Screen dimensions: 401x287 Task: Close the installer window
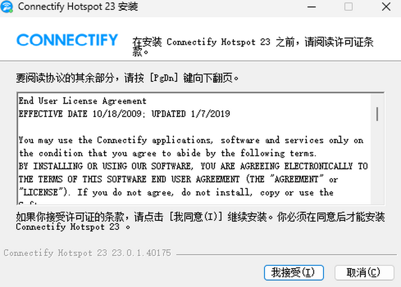[386, 7]
